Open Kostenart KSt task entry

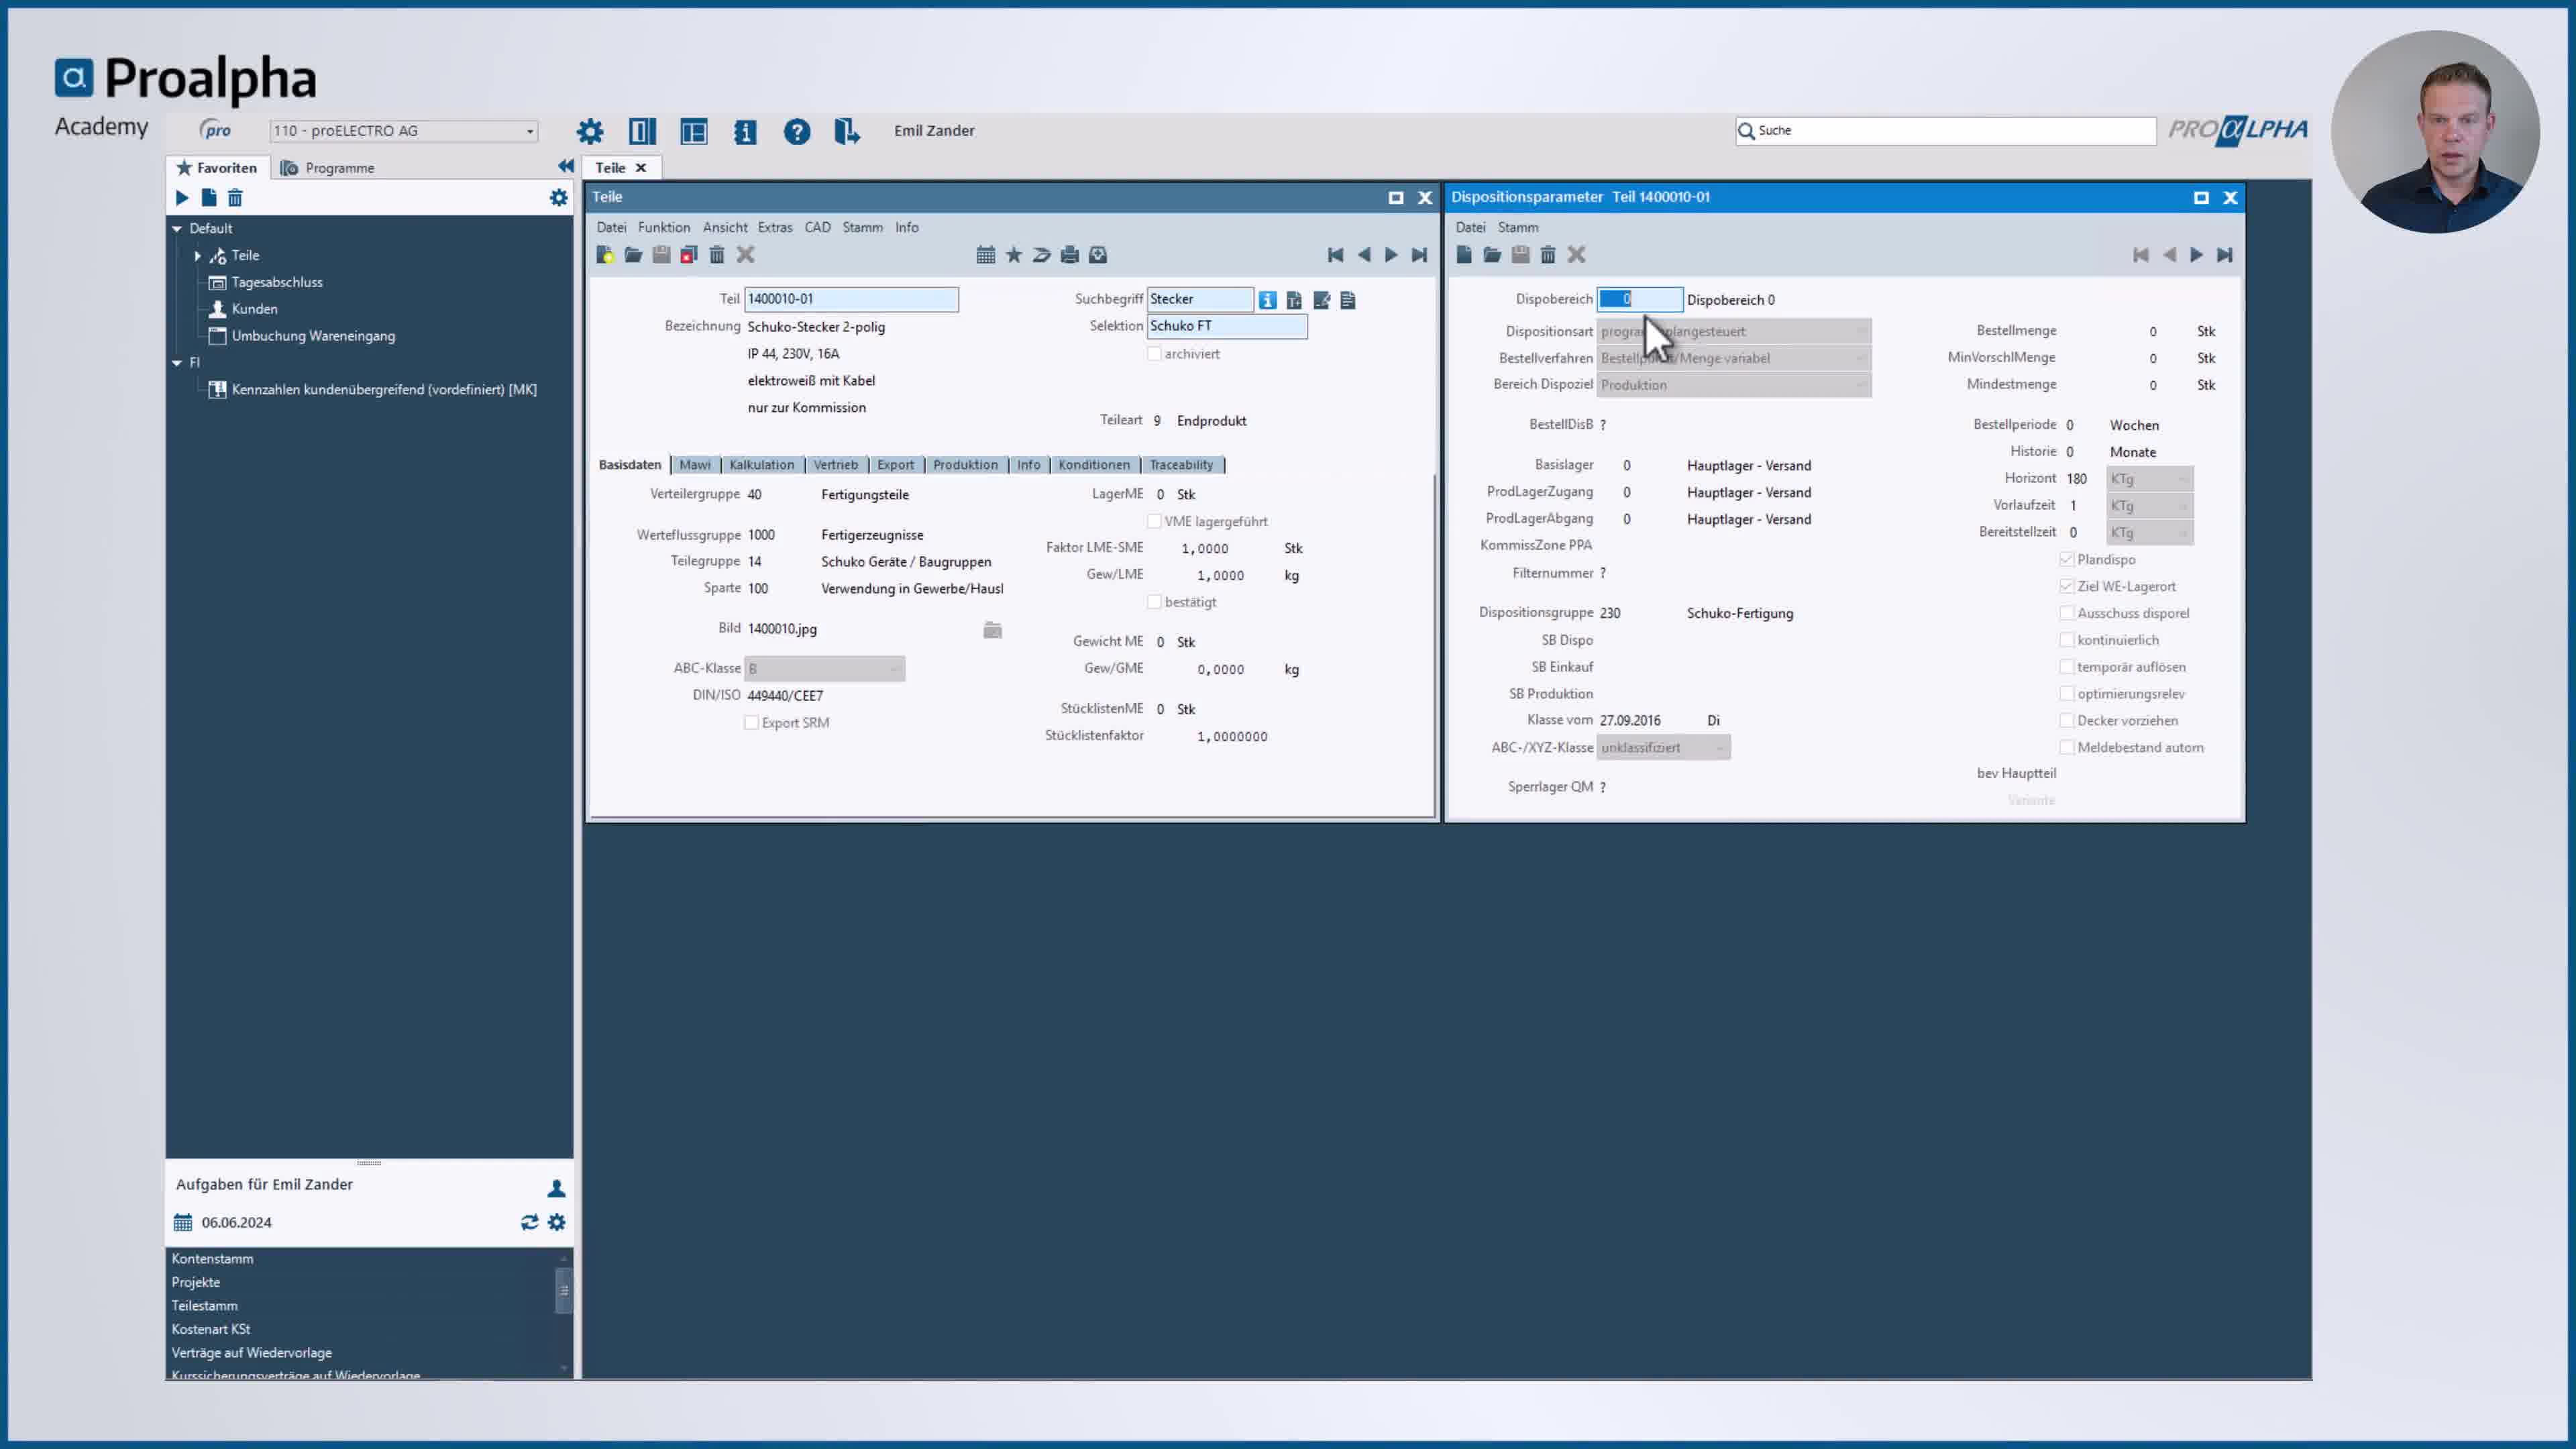(211, 1329)
